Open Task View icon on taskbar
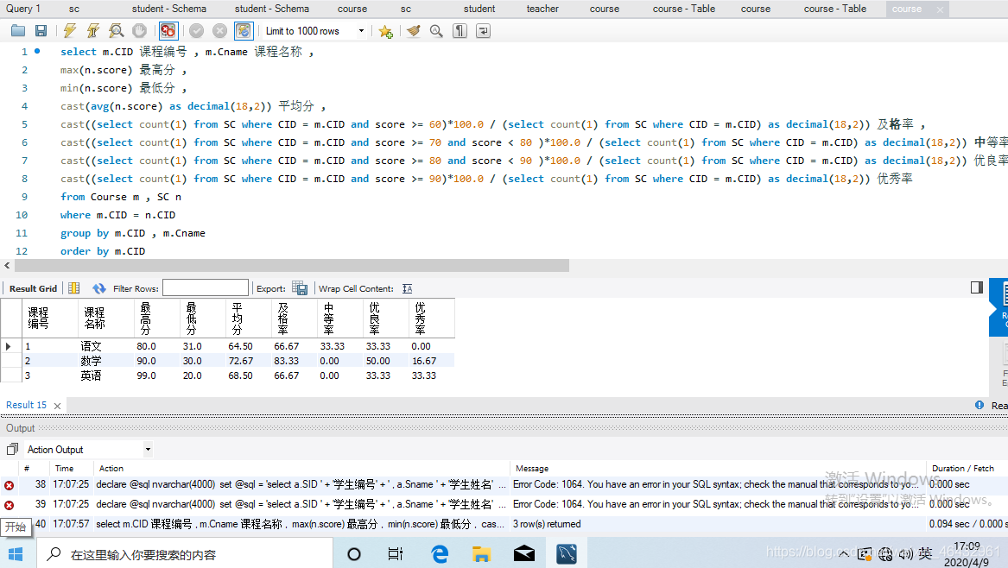The width and height of the screenshot is (1008, 568). (x=396, y=554)
